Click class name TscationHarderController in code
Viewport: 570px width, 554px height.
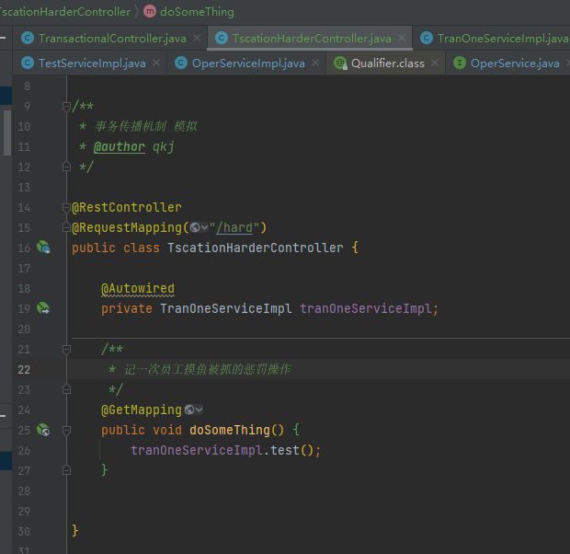tap(256, 248)
